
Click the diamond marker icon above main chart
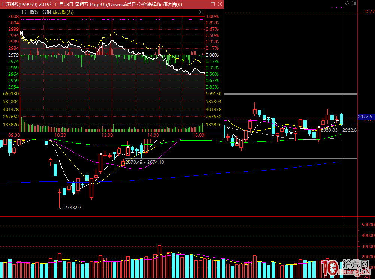tap(347, 3)
